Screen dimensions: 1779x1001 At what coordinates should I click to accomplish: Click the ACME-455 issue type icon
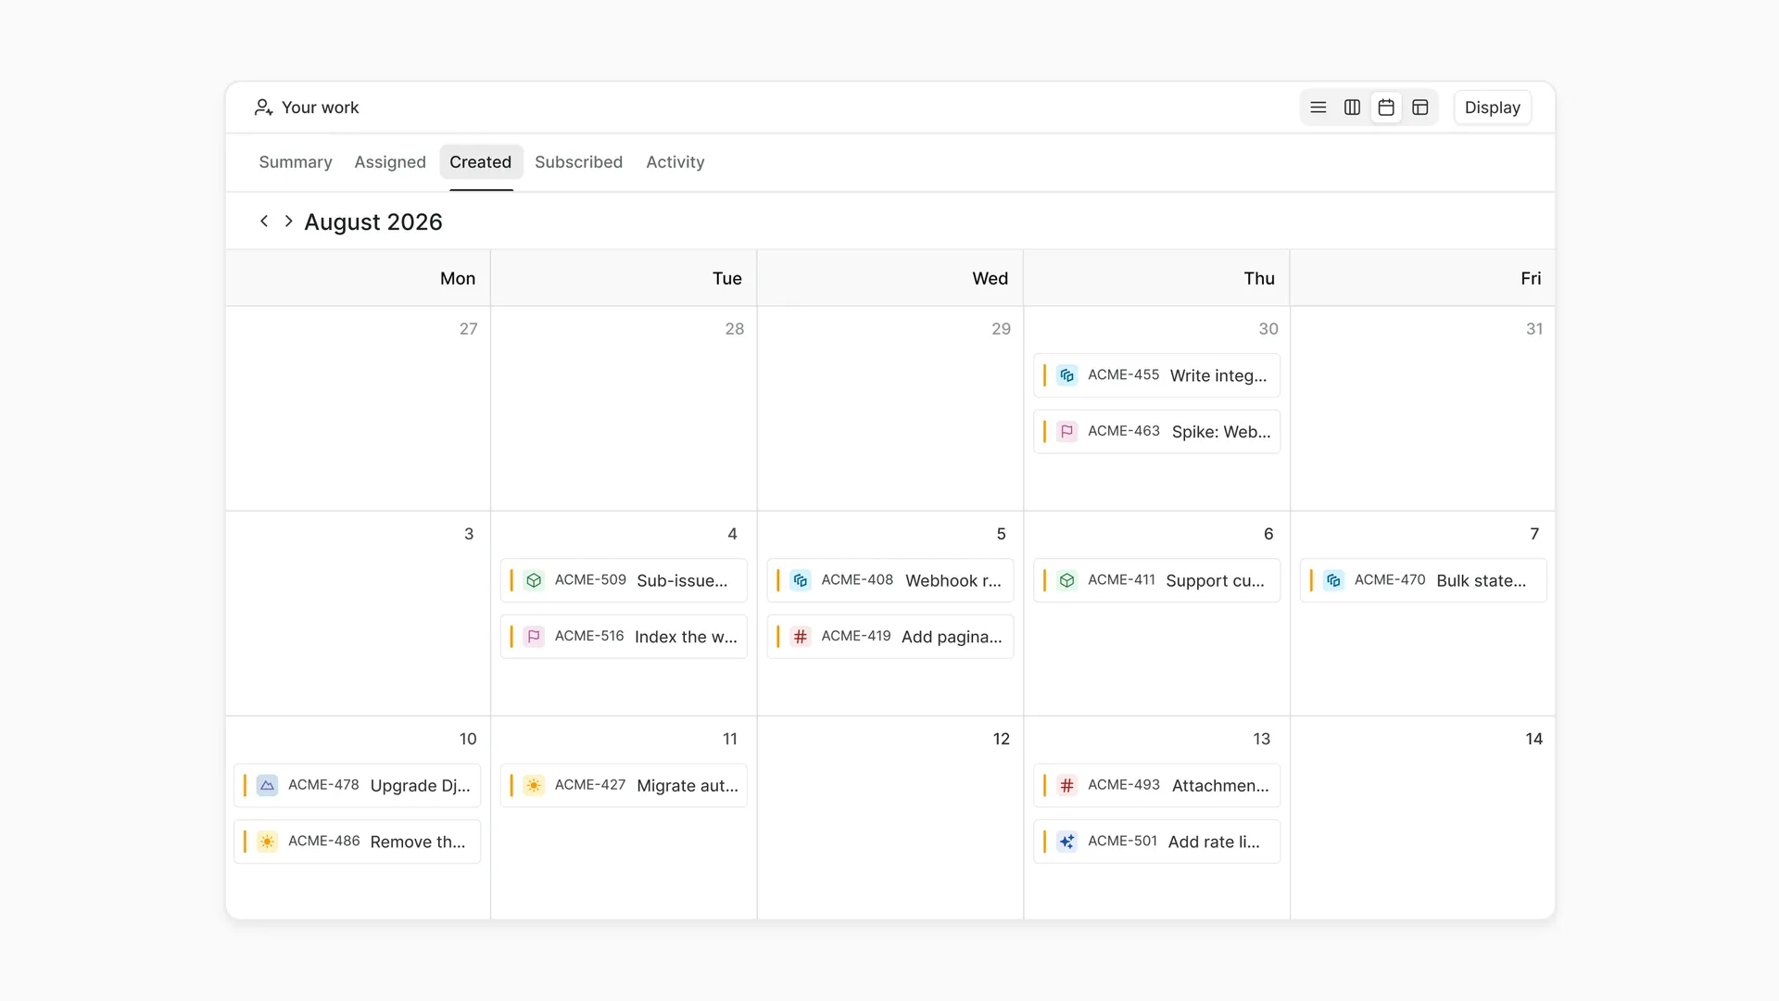(1067, 375)
